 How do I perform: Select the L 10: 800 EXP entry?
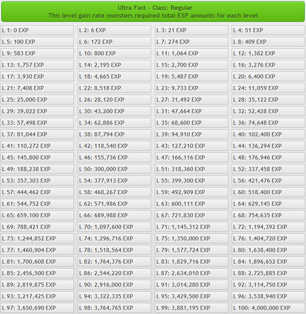pyautogui.click(x=114, y=53)
